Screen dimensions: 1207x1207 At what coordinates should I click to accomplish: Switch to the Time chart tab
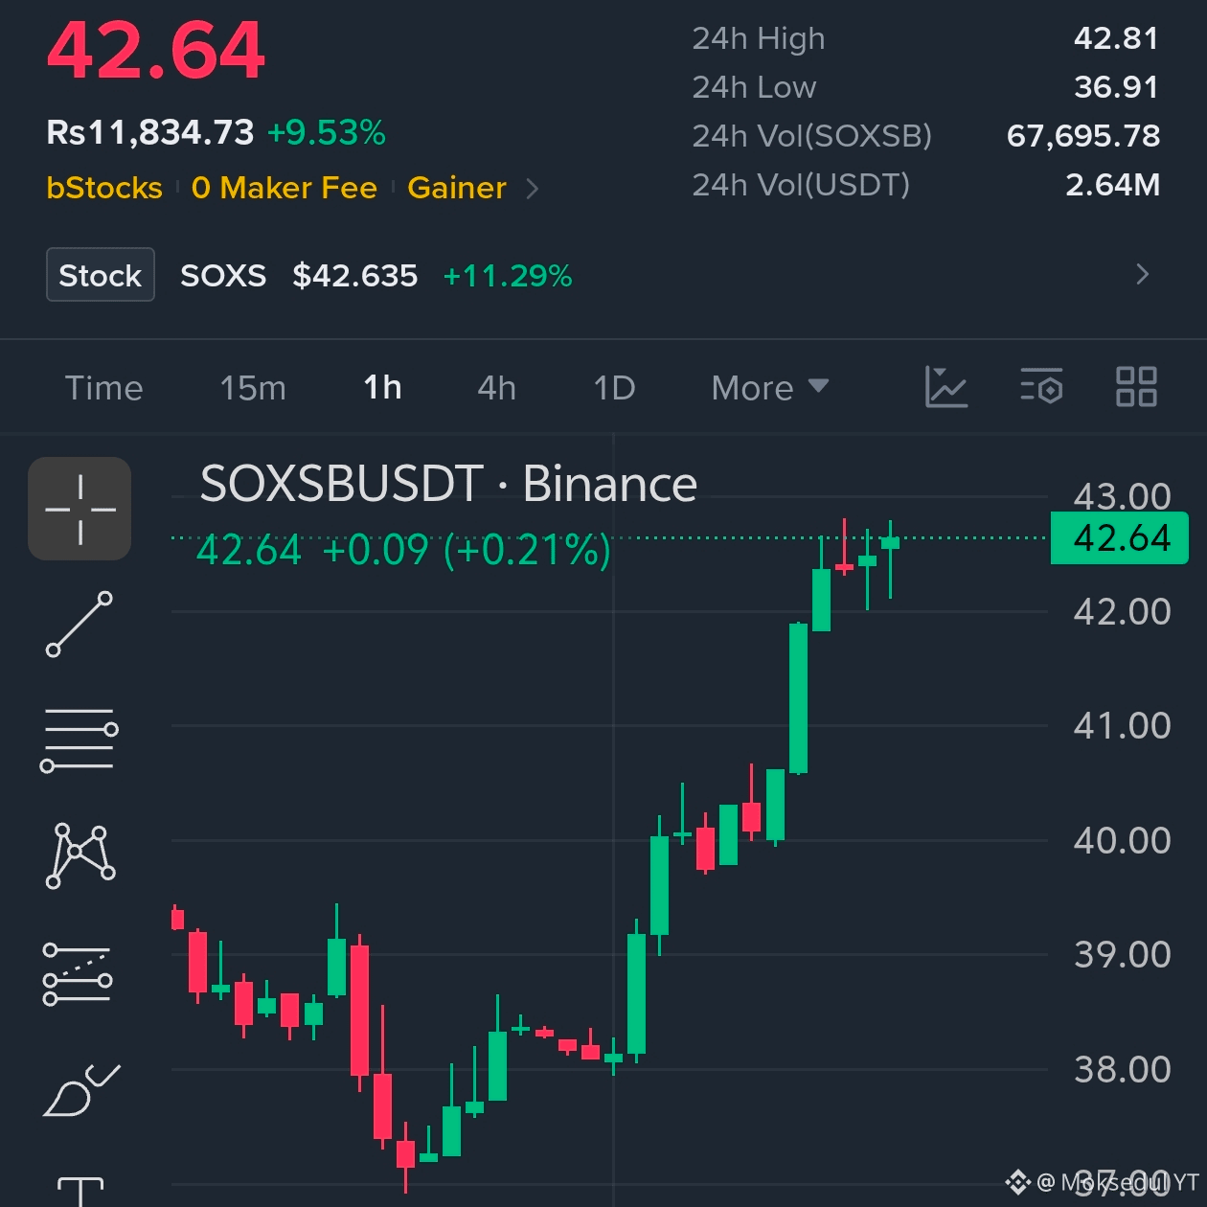point(103,388)
